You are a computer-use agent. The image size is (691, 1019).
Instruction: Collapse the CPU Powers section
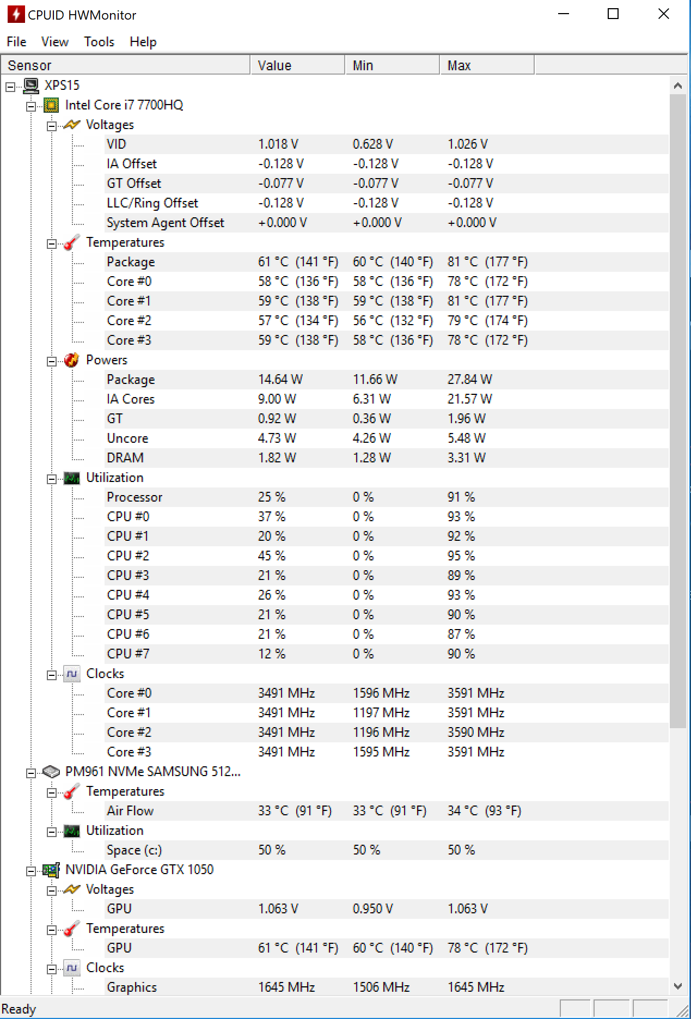(52, 361)
